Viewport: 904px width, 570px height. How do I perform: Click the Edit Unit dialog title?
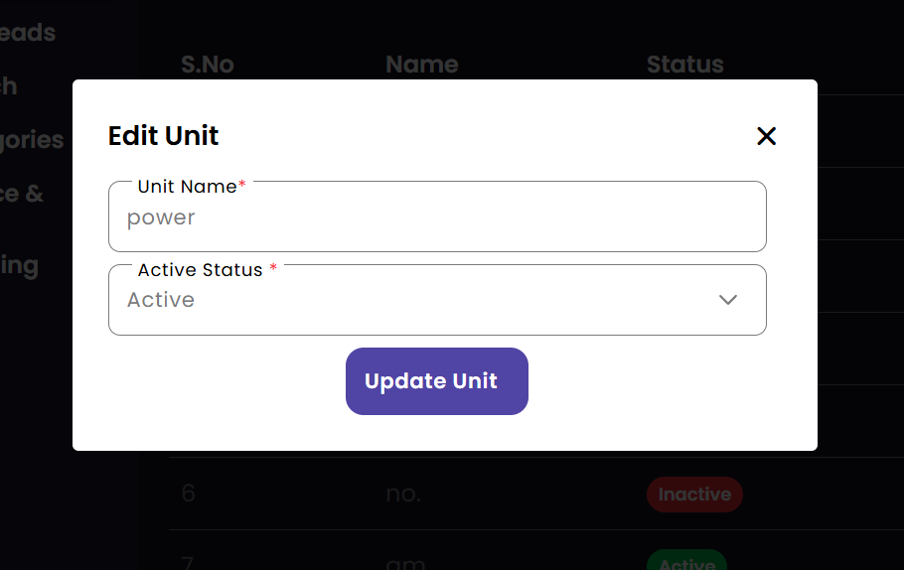(163, 136)
